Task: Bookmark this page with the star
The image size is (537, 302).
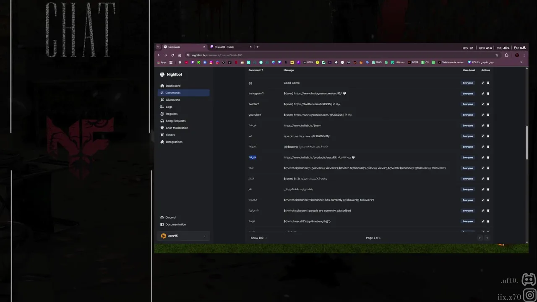Action: pos(497,55)
